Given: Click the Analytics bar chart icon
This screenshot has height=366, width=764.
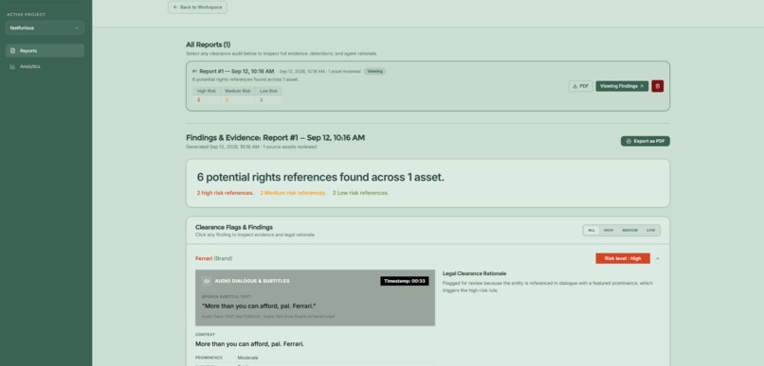Looking at the screenshot, I should coord(12,66).
